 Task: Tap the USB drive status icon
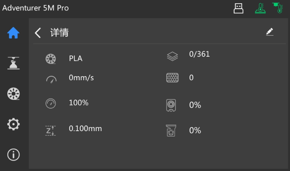(239, 8)
